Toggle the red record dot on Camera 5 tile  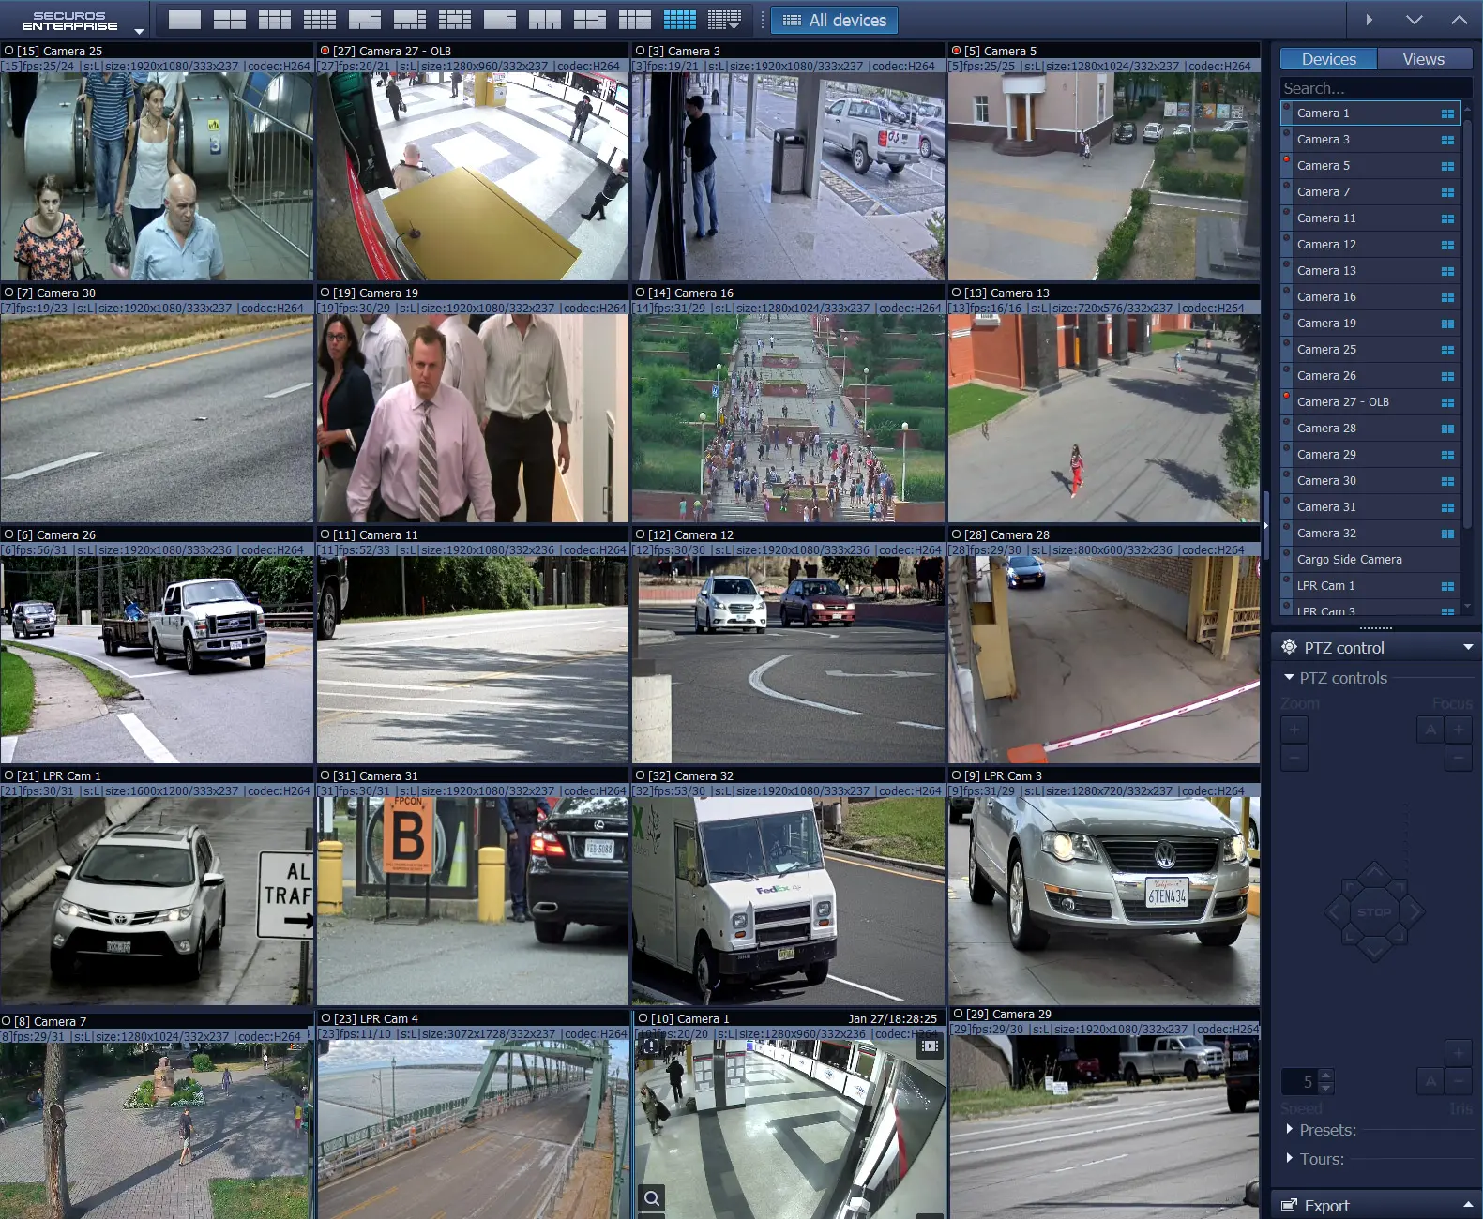(957, 51)
